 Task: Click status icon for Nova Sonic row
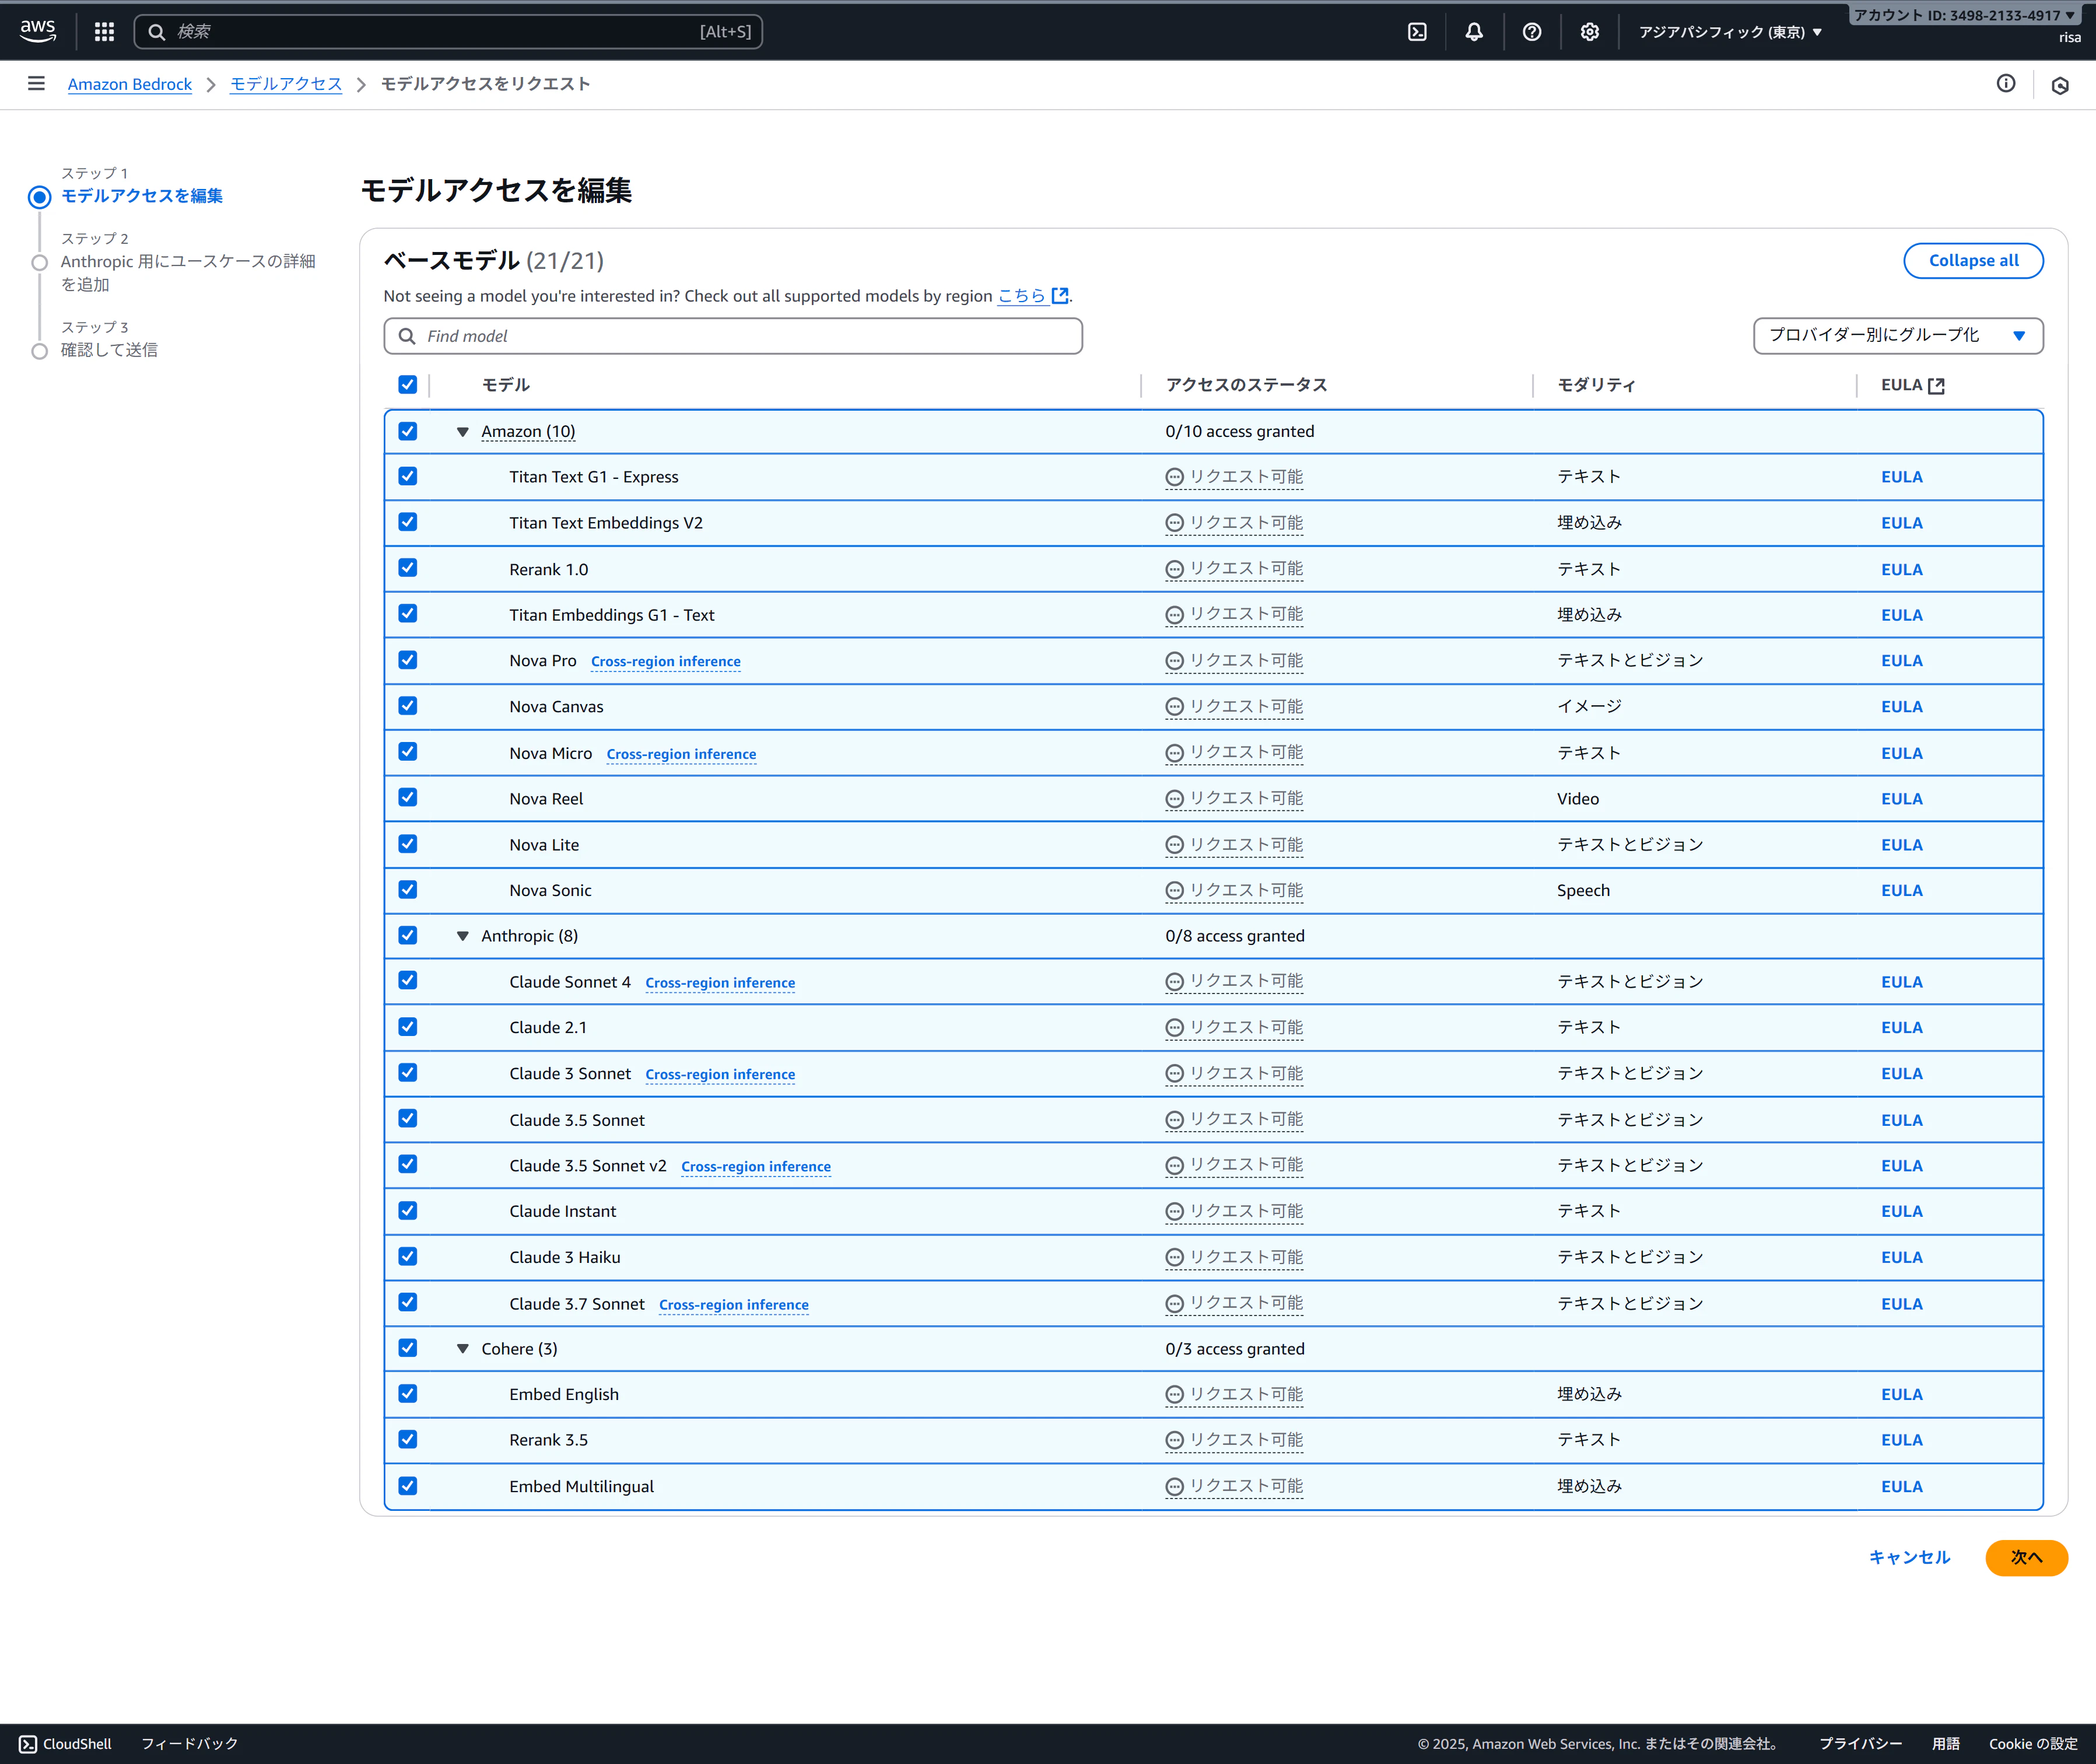(1175, 891)
